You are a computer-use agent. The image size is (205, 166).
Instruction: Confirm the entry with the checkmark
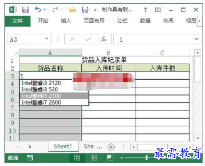pos(88,39)
